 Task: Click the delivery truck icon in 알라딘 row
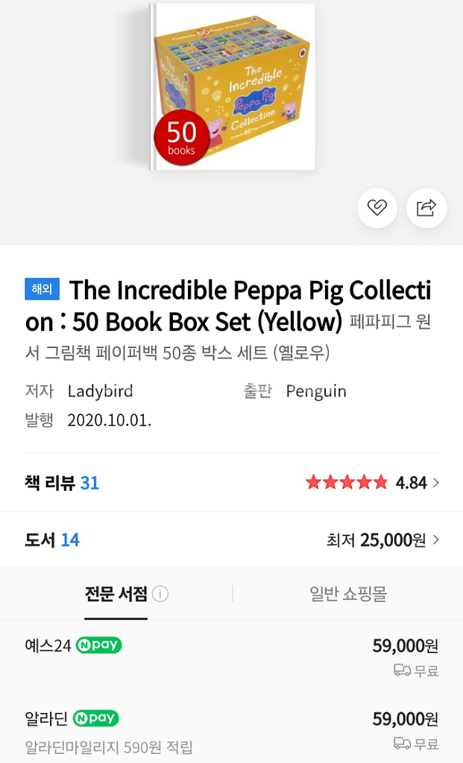click(x=403, y=744)
